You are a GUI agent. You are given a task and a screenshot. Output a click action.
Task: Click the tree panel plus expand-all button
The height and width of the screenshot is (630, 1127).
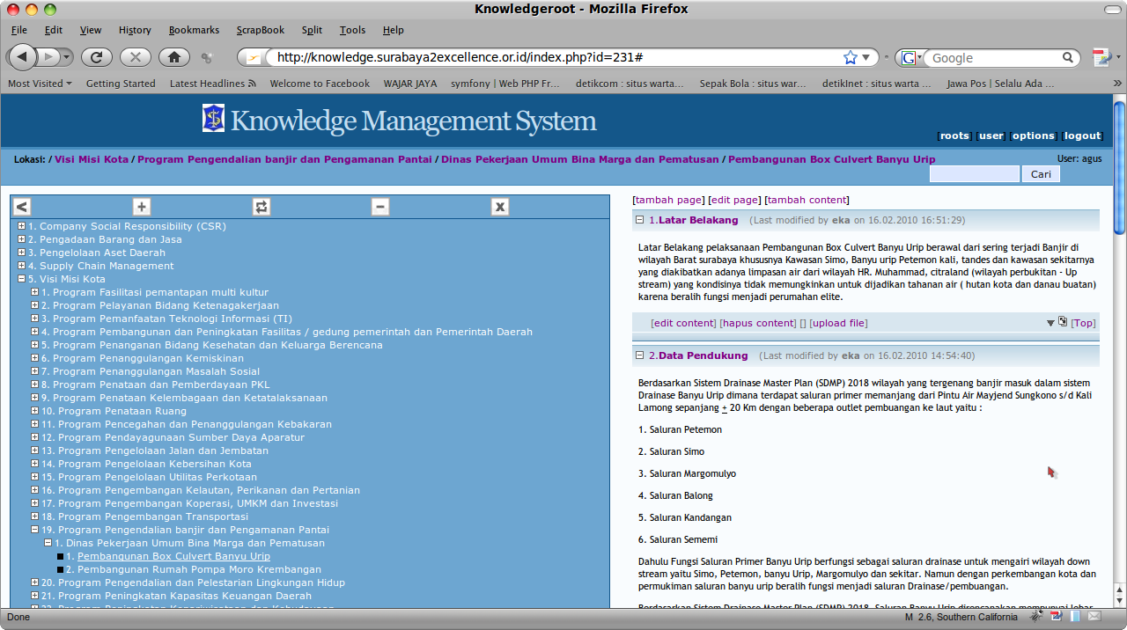pos(142,207)
